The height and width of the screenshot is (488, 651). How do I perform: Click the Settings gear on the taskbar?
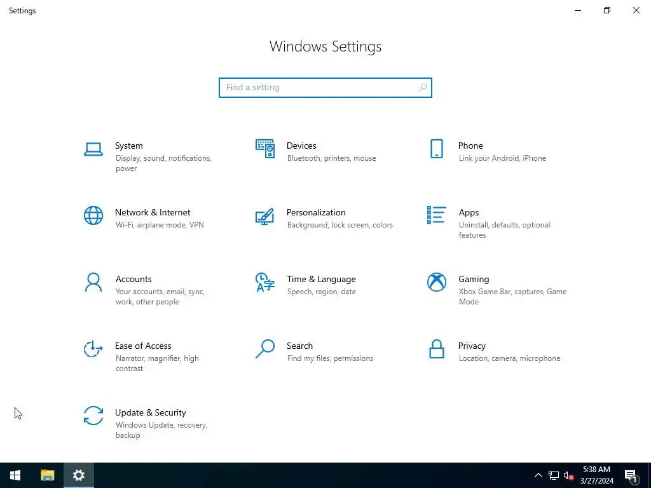pos(79,475)
